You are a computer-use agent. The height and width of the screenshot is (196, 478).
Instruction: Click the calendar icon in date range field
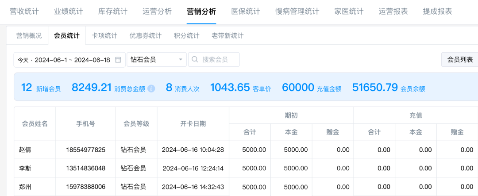click(x=118, y=60)
